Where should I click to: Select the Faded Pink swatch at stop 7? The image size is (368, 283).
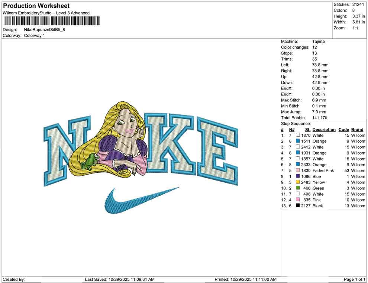296,170
